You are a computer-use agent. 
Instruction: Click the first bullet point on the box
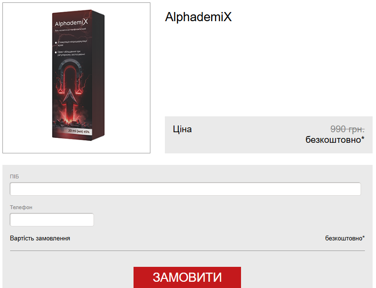coord(71,43)
